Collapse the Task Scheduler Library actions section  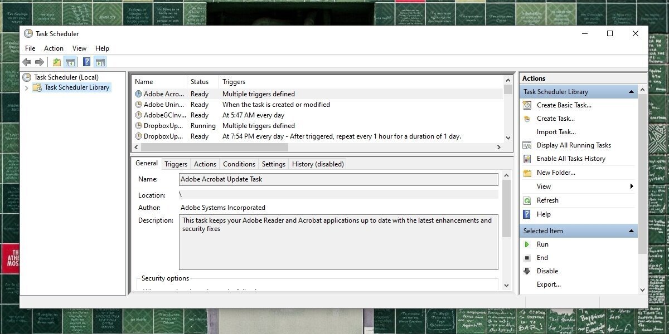pyautogui.click(x=632, y=92)
